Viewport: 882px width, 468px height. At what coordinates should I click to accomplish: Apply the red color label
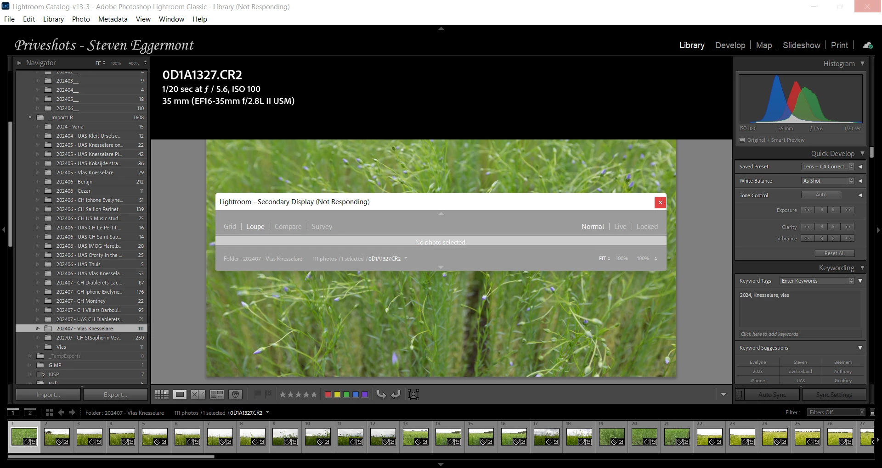328,395
